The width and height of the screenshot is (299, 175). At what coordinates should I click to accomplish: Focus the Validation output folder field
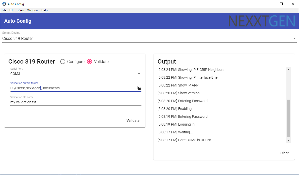pyautogui.click(x=73, y=88)
